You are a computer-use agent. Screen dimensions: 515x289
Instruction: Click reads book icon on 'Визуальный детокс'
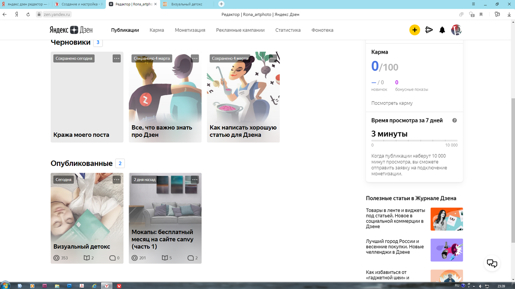[x=86, y=258]
